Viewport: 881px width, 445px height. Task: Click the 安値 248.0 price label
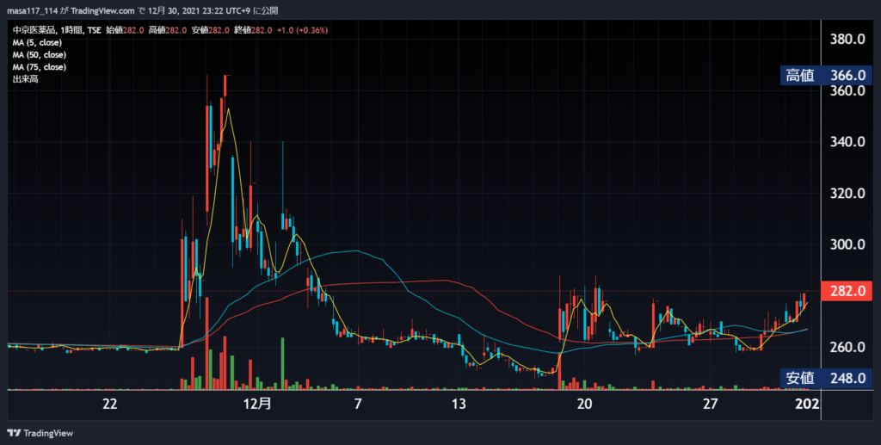coord(826,378)
